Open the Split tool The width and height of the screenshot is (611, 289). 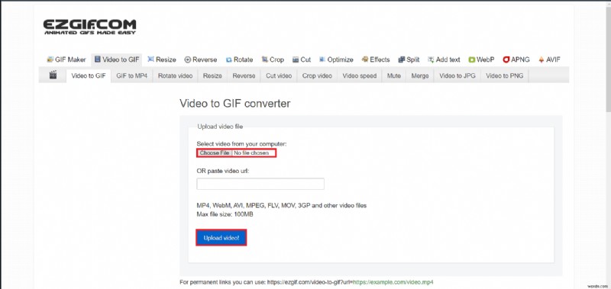pyautogui.click(x=409, y=59)
